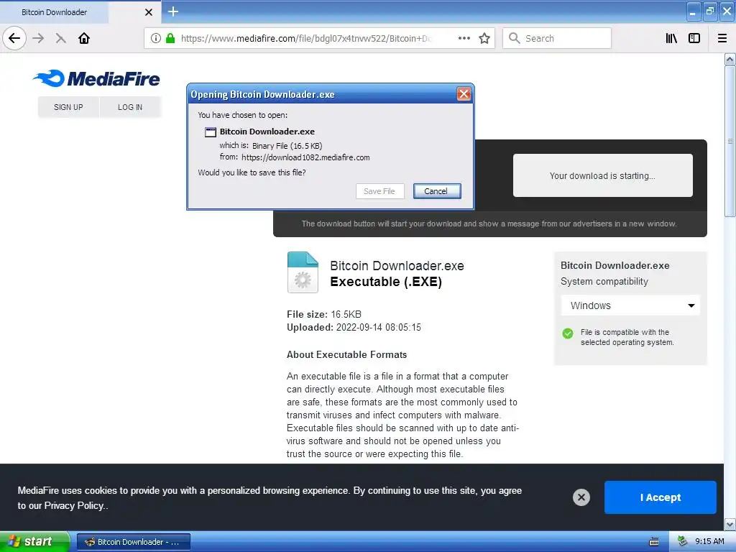
Task: Click the exe file icon in dialog
Action: click(211, 132)
